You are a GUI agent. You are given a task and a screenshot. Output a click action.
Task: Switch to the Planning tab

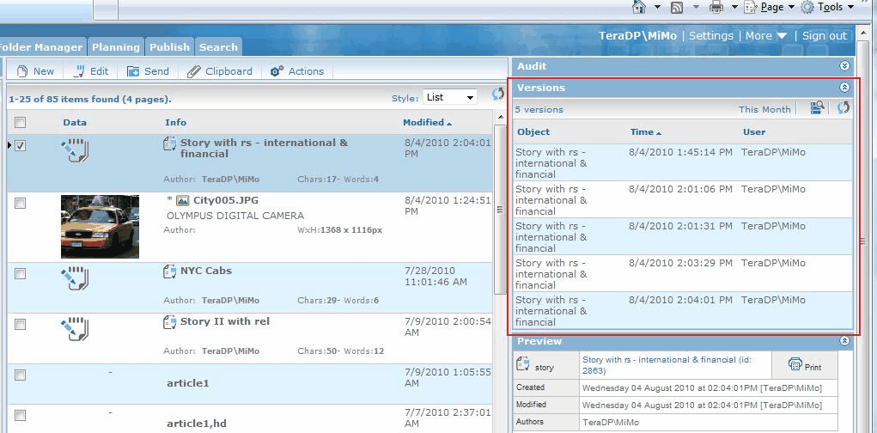115,47
